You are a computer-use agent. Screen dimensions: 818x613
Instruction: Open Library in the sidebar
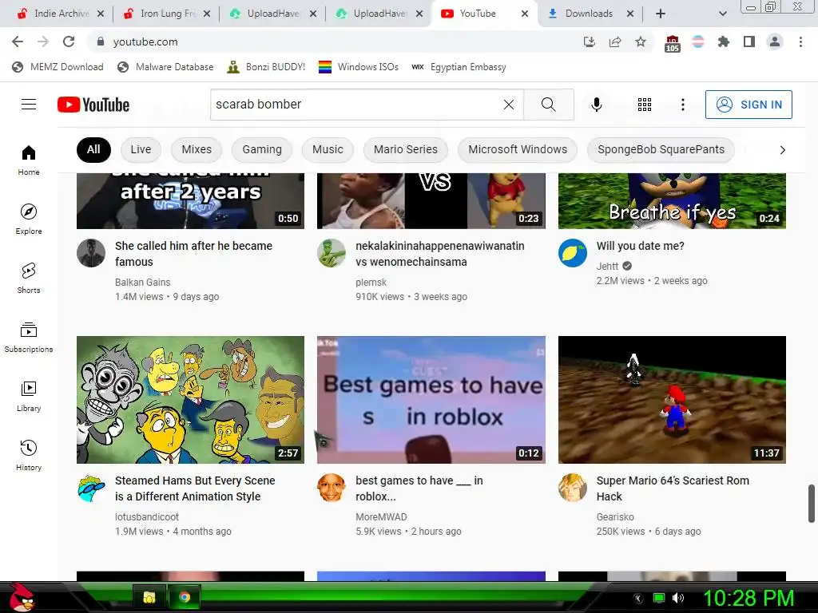(x=29, y=396)
